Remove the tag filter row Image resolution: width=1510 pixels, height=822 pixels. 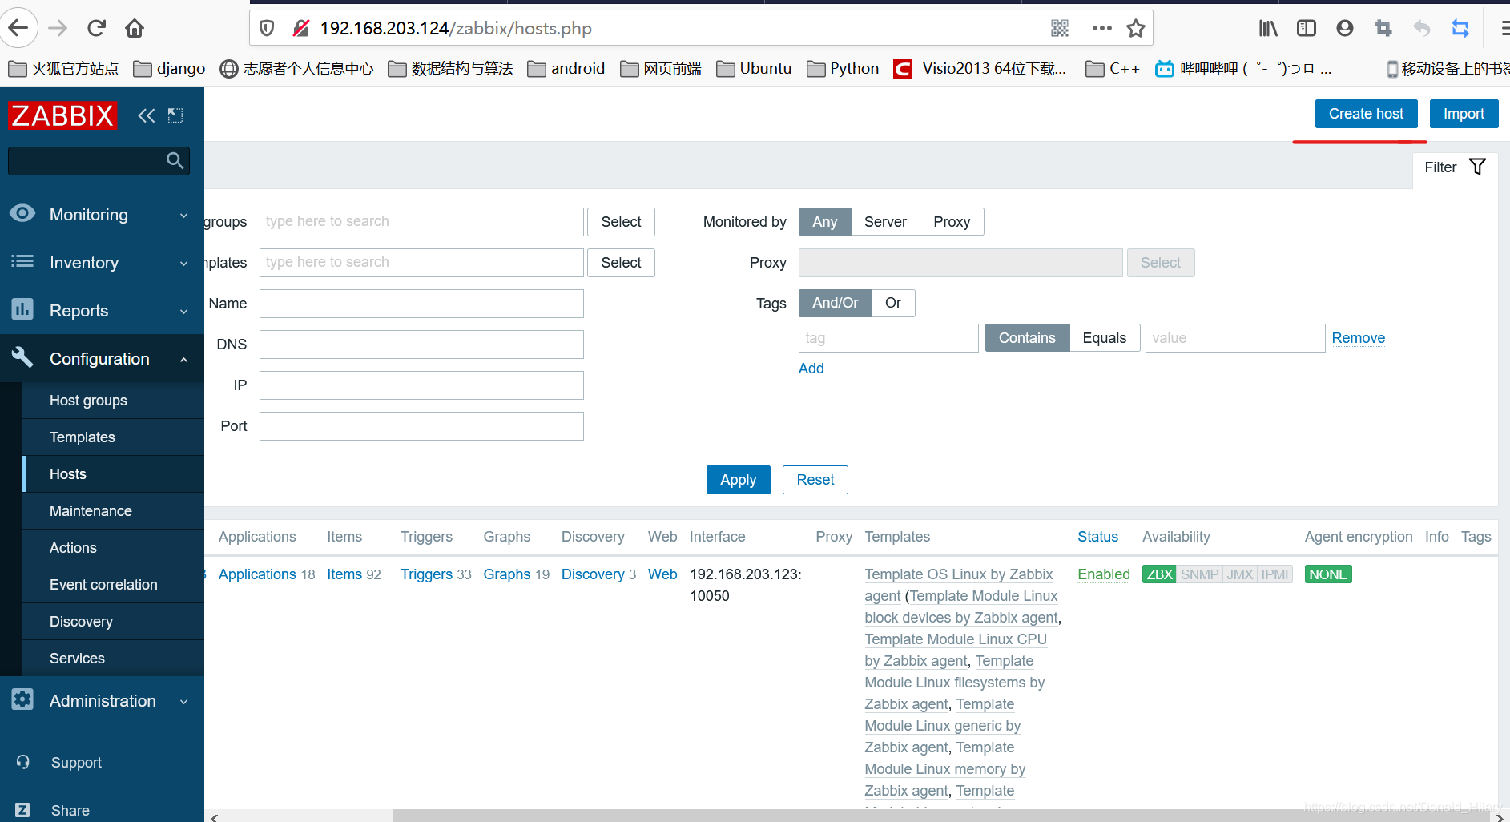[1358, 338]
